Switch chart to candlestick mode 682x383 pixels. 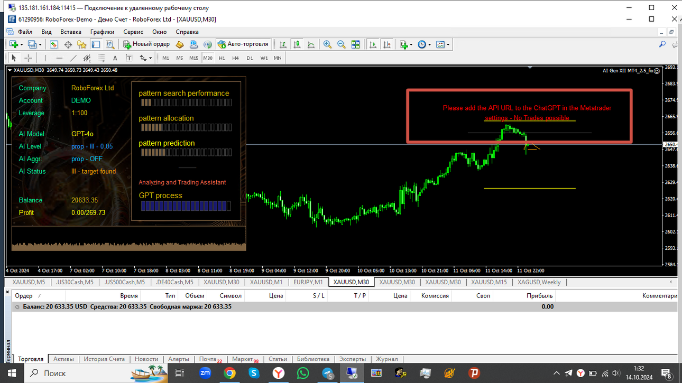click(x=297, y=44)
